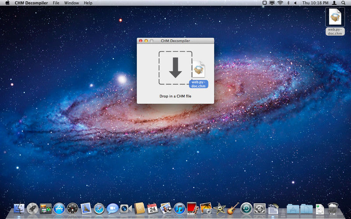Open Address Book from the Dock
The width and height of the screenshot is (351, 219).
point(140,208)
